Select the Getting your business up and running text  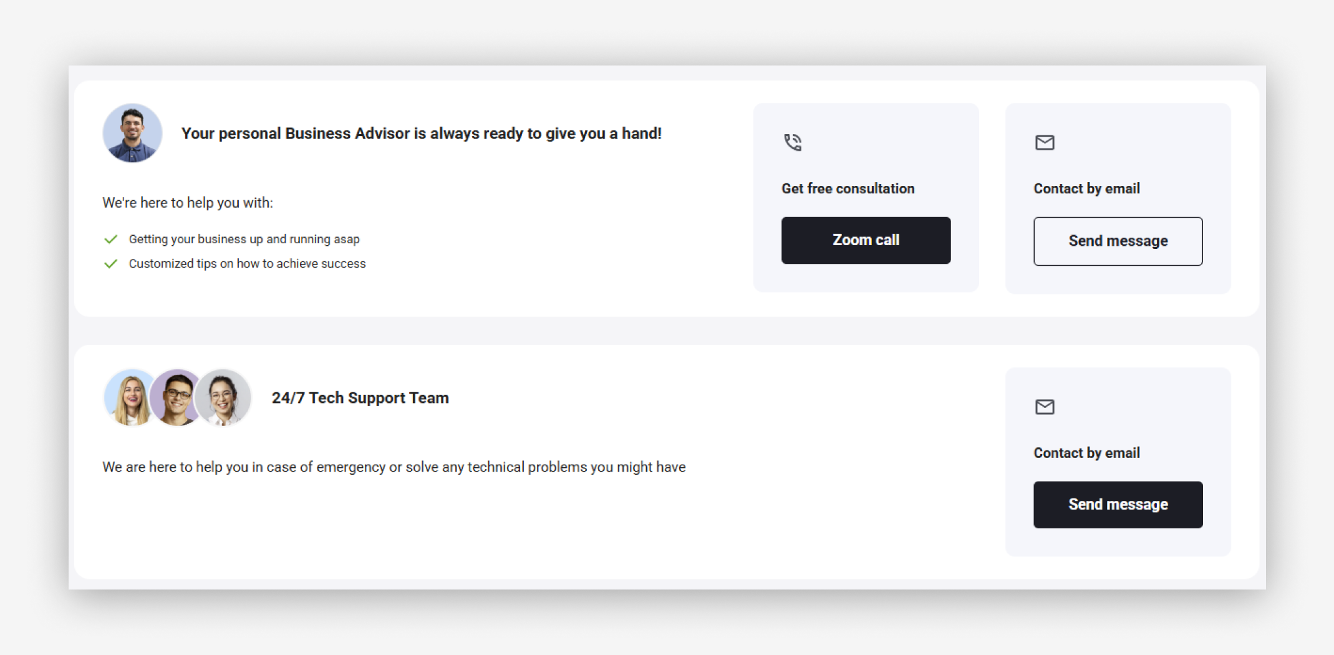[244, 240]
